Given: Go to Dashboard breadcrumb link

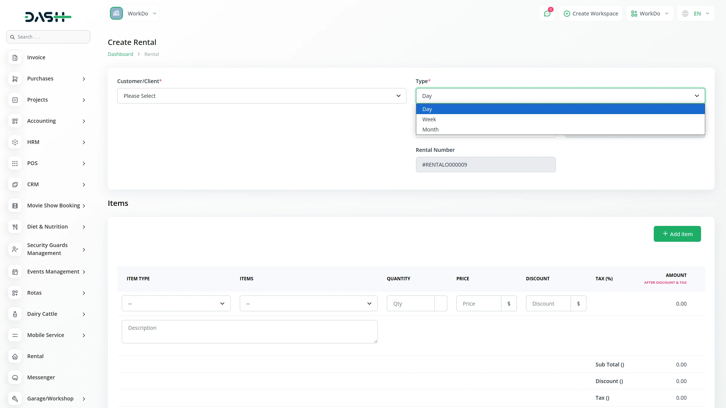Looking at the screenshot, I should point(120,54).
